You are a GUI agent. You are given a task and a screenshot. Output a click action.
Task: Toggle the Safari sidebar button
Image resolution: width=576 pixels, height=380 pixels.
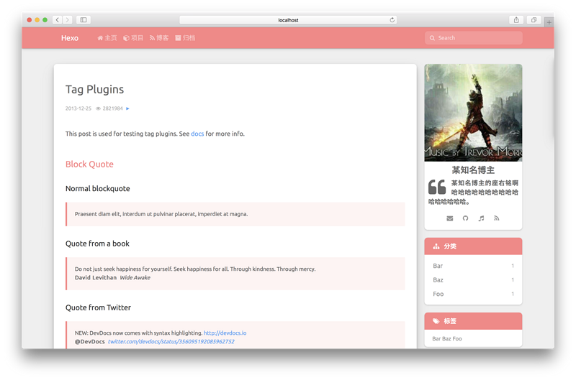(x=84, y=20)
